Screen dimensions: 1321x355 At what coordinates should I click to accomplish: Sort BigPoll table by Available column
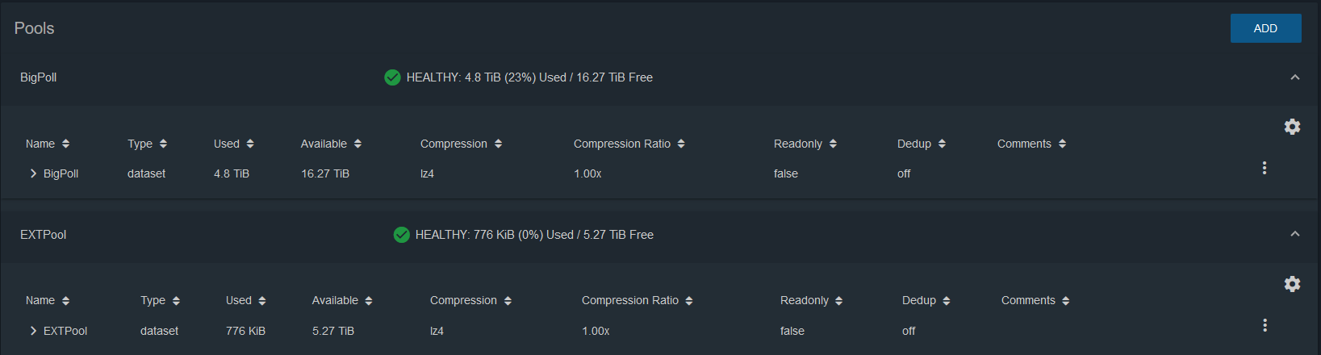pyautogui.click(x=331, y=144)
